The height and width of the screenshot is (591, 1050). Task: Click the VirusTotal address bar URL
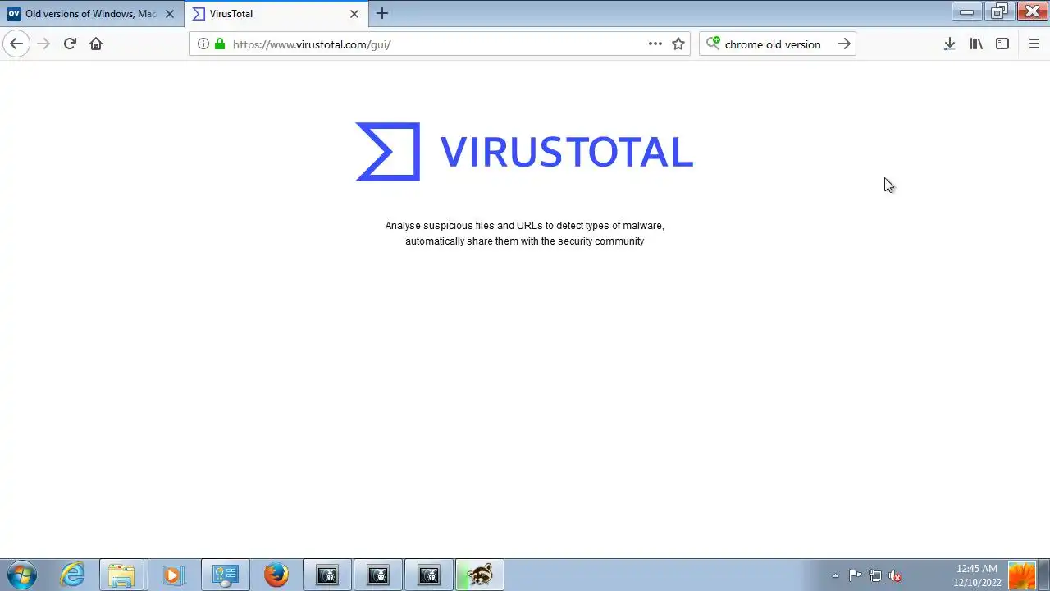point(312,44)
